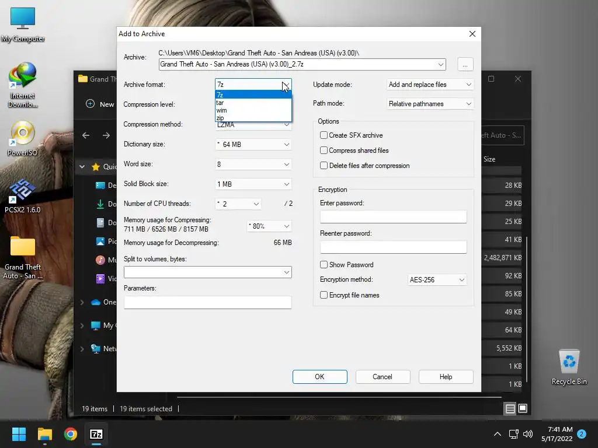Open Path mode dropdown
The height and width of the screenshot is (448, 598).
click(430, 104)
